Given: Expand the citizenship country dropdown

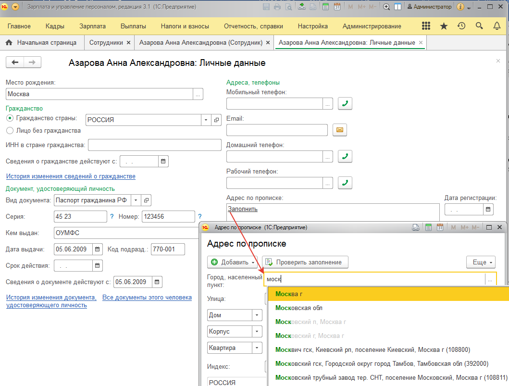Looking at the screenshot, I should click(206, 120).
